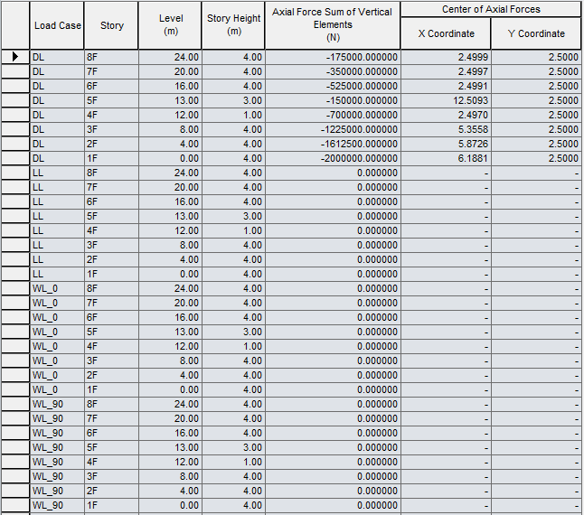This screenshot has width=584, height=515.
Task: Click the axial force cell showing -2000000.000000
Action: (333, 158)
